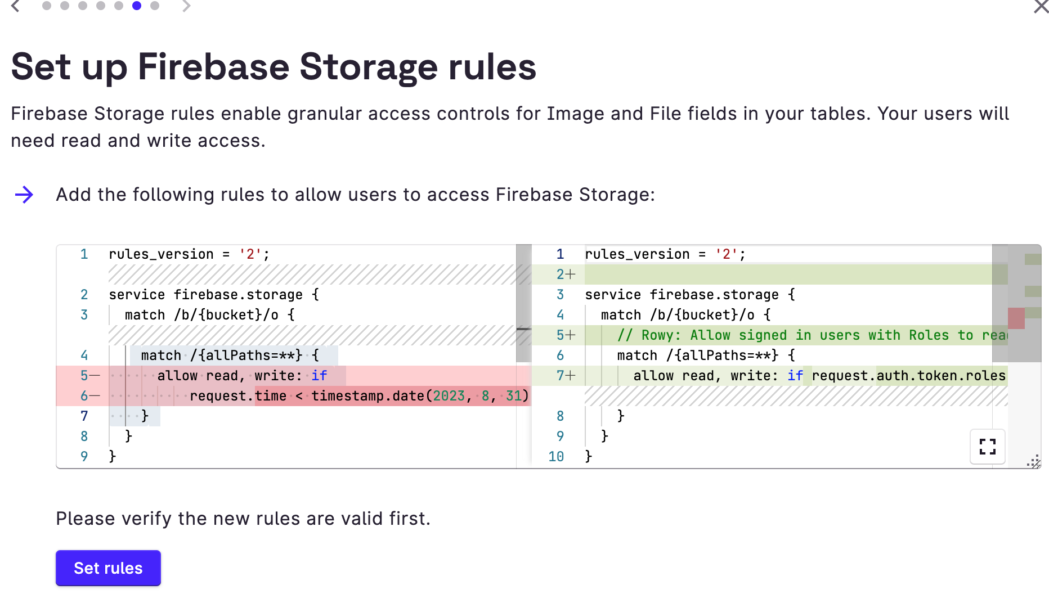Screen dimensions: 1049x594
Task: Expand the code diff to fullscreen
Action: point(987,447)
